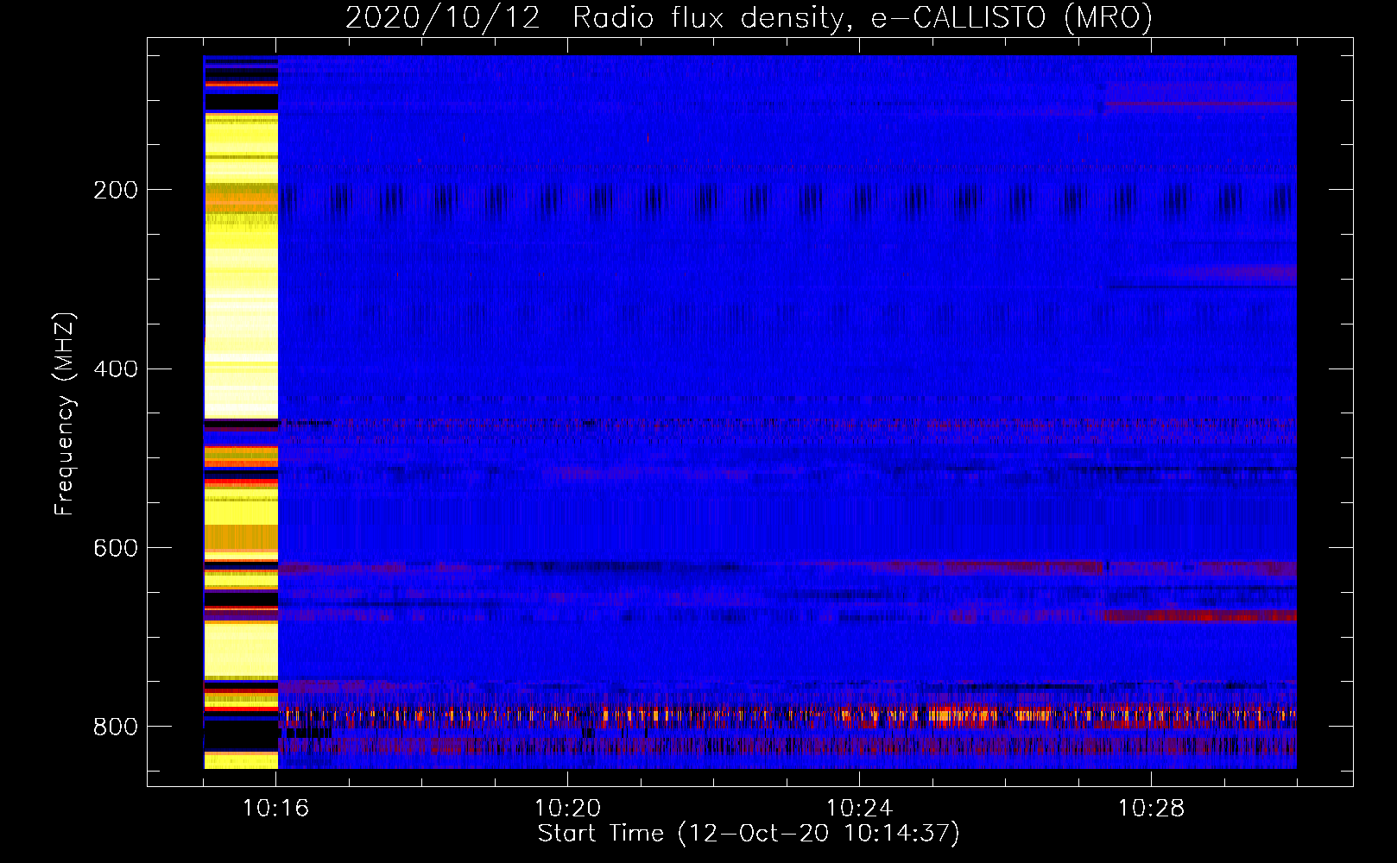The image size is (1397, 863).
Task: Click the 10:24 time tick label
Action: pos(859,809)
